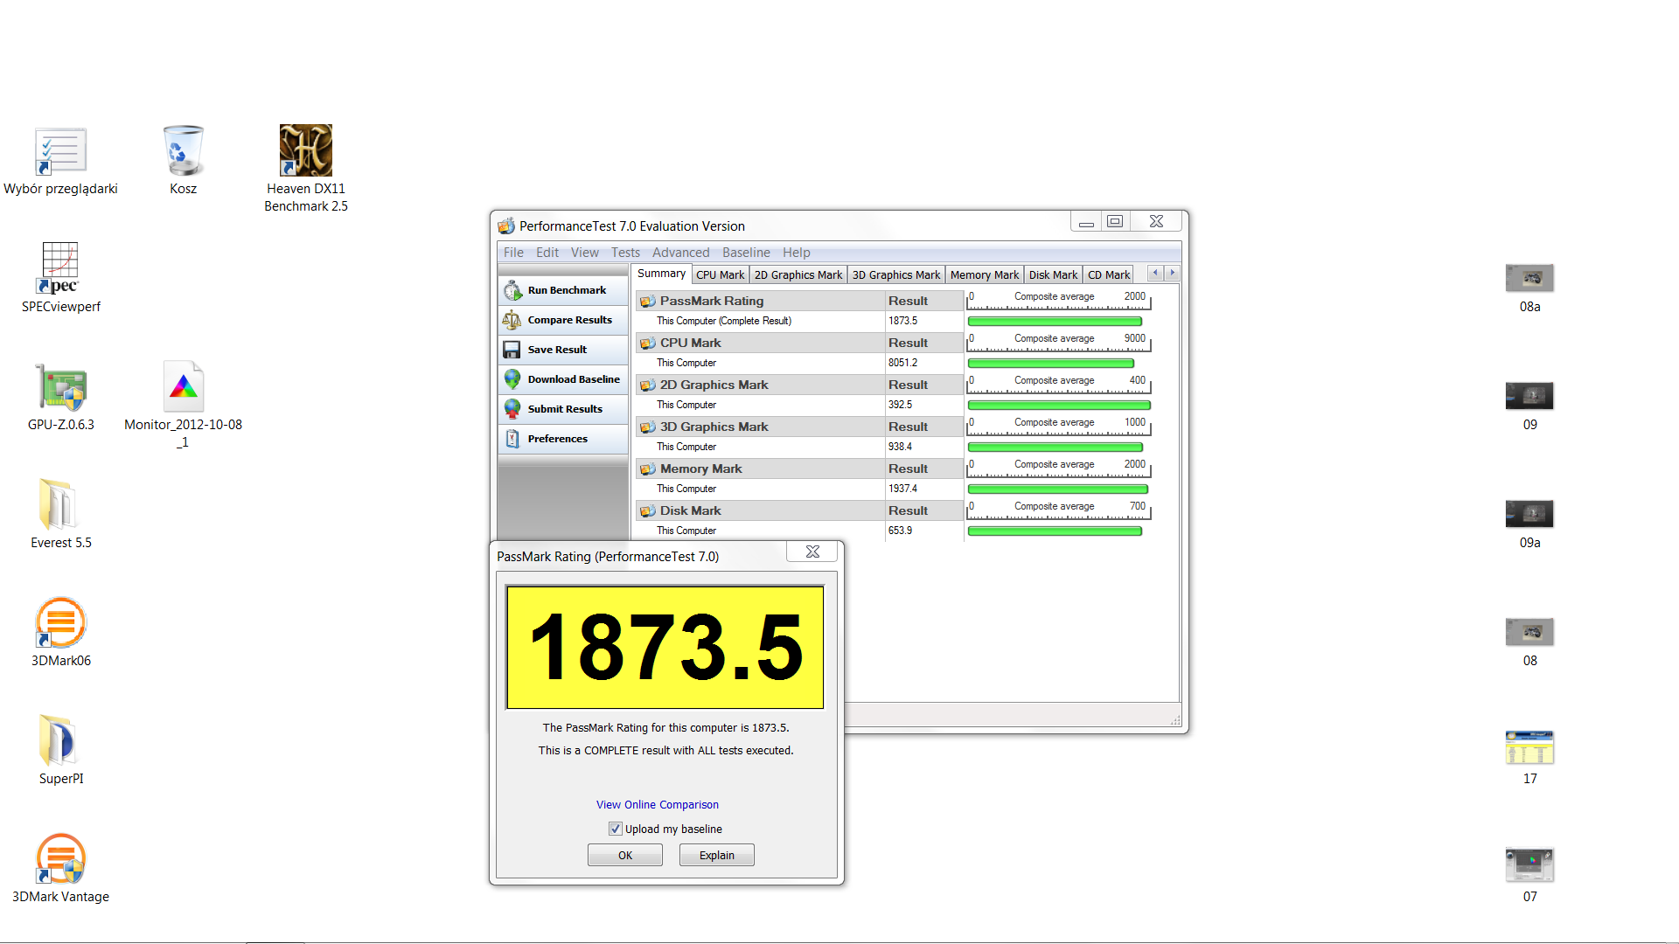Select the Kosz recycle bin icon
Viewport: 1679px width, 944px height.
pyautogui.click(x=184, y=150)
